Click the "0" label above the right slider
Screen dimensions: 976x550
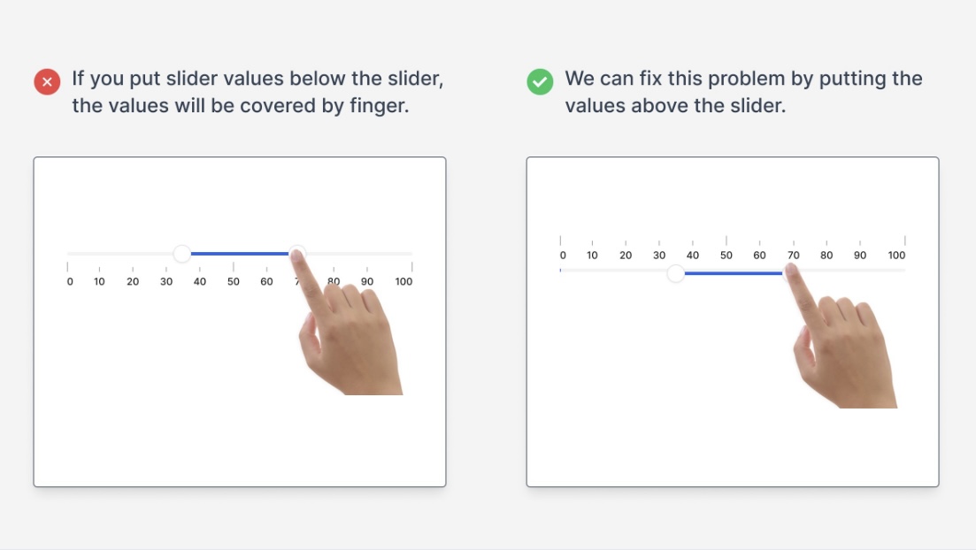coord(563,256)
